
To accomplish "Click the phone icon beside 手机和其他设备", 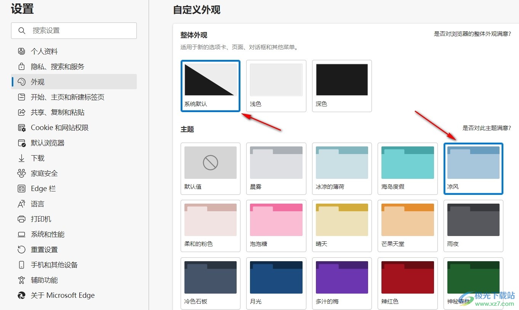I will [22, 265].
